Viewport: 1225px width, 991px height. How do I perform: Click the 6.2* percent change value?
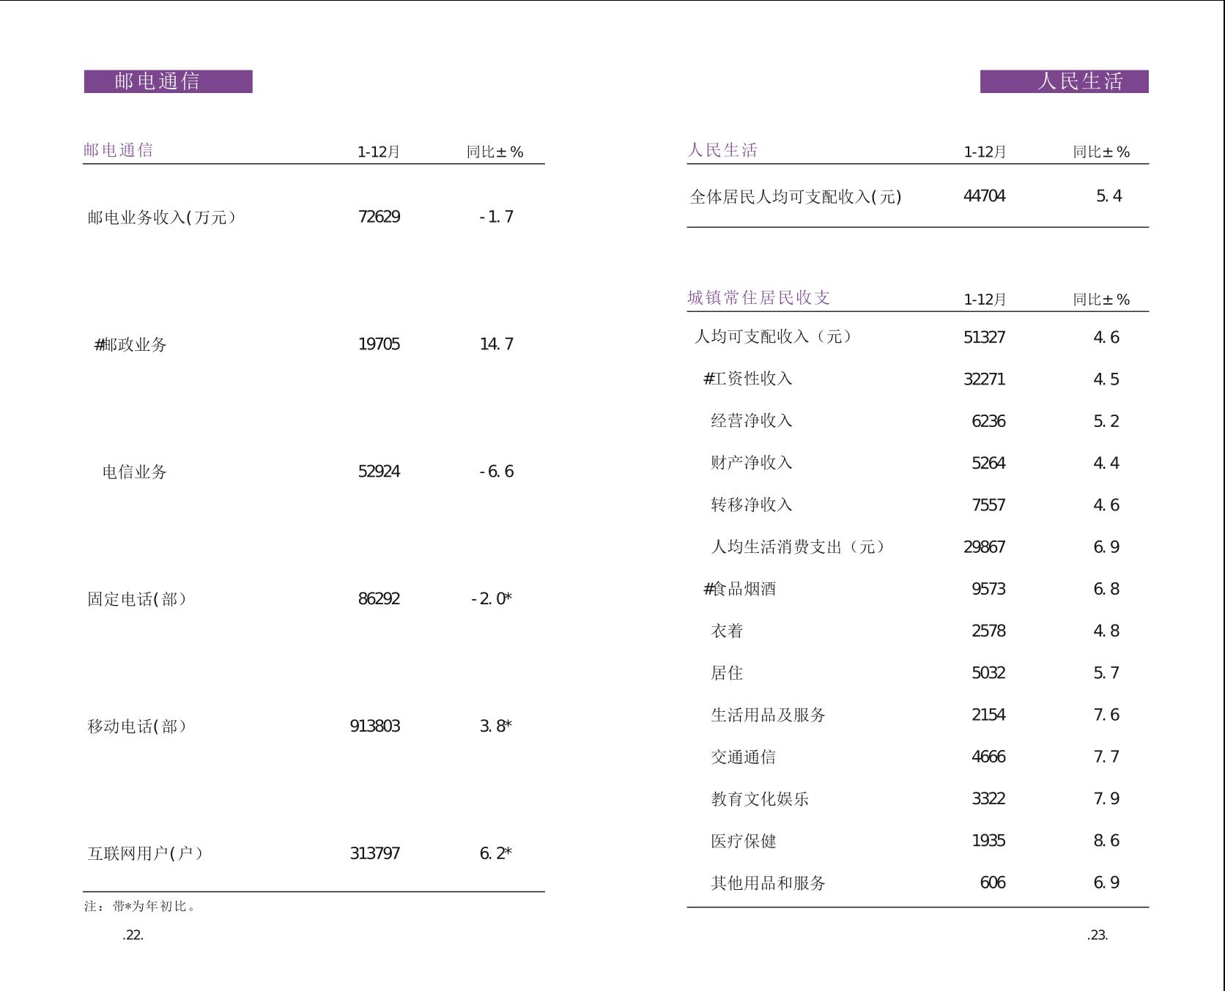coord(496,853)
